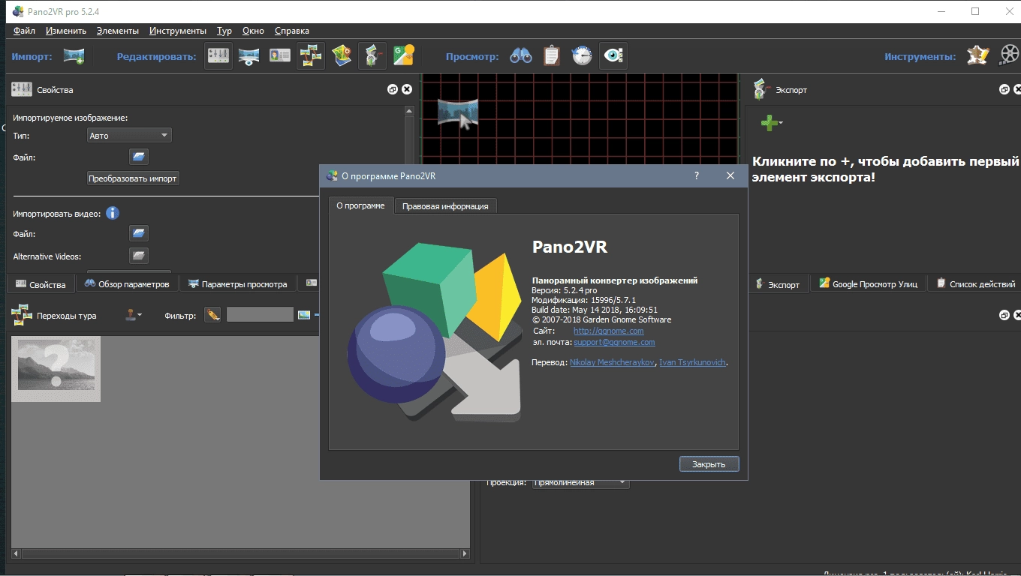Open the Окно menu

(254, 31)
